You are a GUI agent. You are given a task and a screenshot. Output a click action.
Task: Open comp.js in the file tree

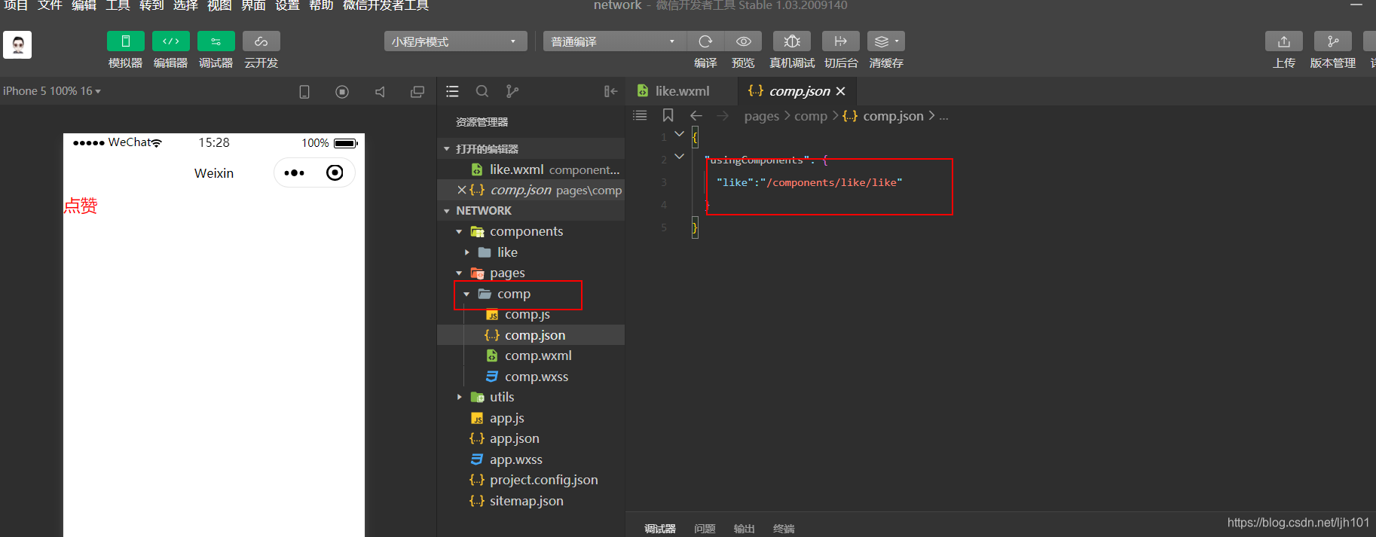[531, 315]
